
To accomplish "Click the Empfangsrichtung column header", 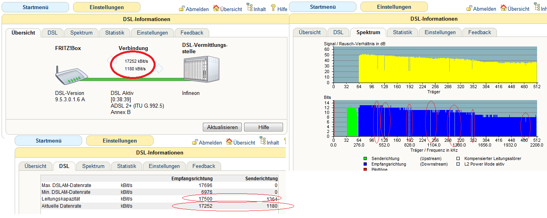I will pyautogui.click(x=192, y=179).
